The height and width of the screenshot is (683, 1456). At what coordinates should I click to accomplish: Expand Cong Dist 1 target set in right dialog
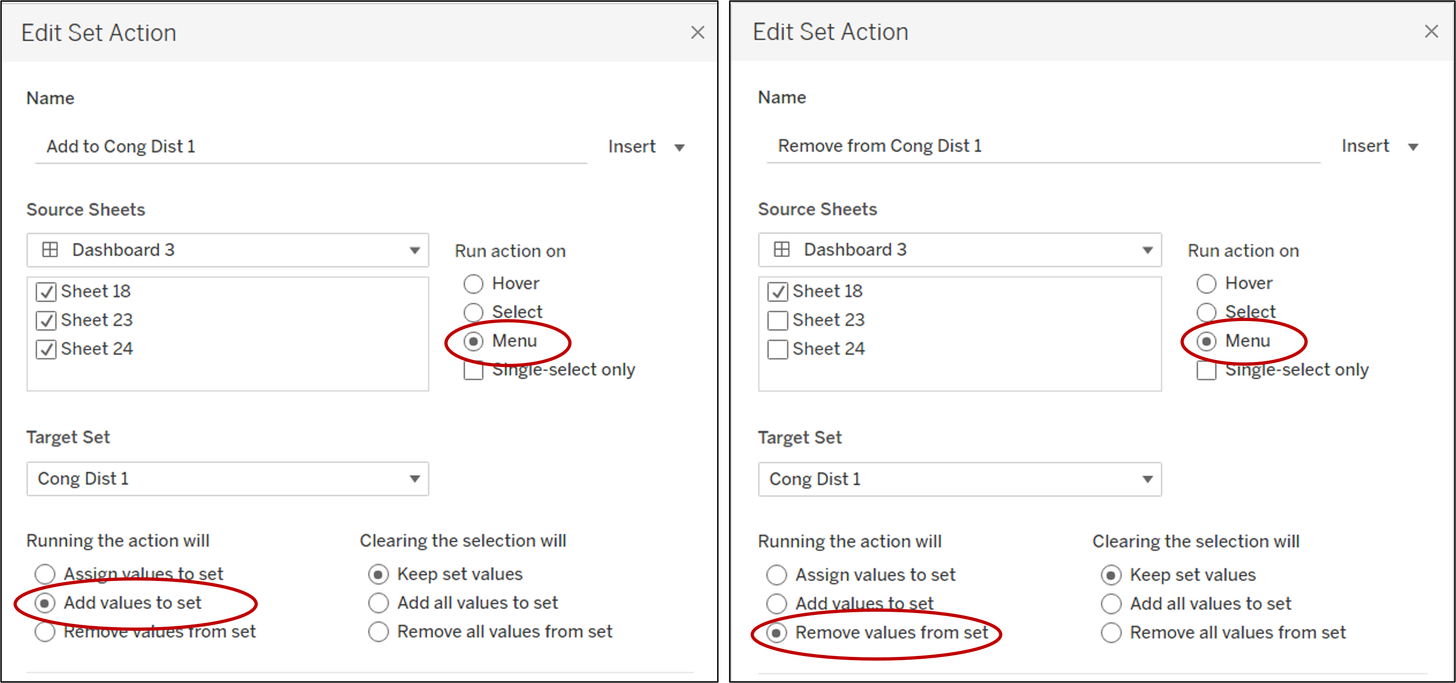pos(959,479)
